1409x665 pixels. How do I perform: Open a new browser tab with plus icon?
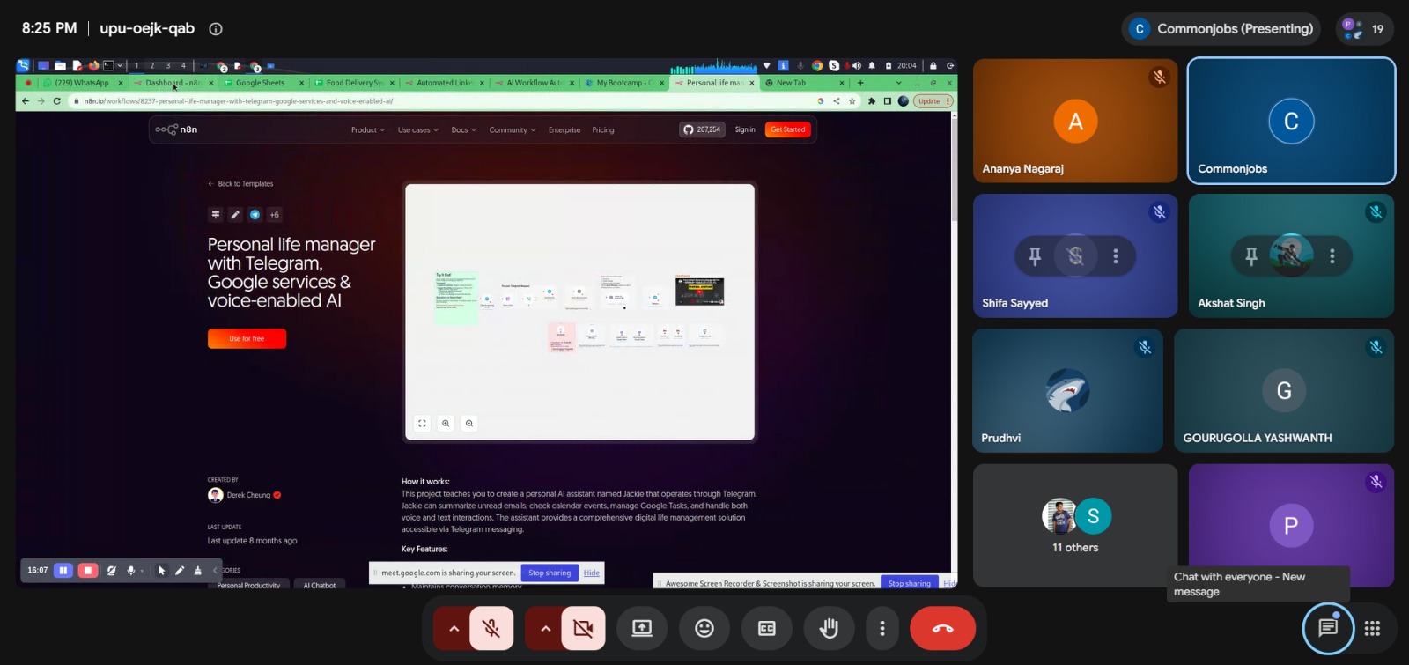pos(860,83)
